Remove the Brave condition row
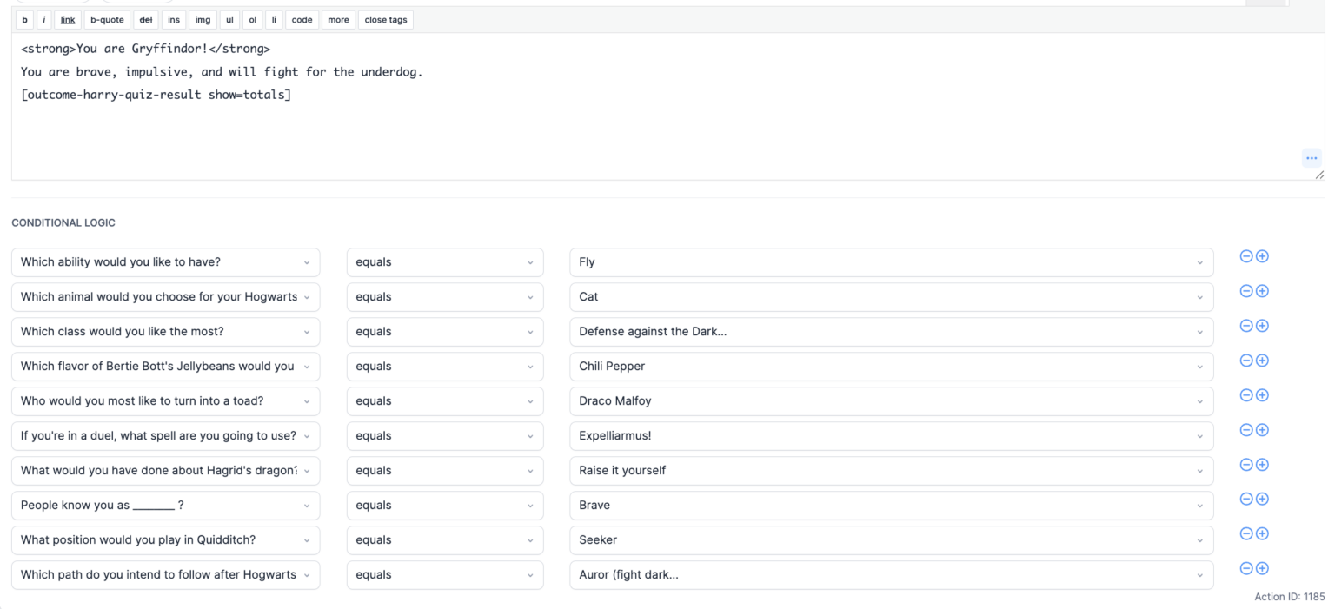Viewport: 1335px width, 609px height. click(x=1245, y=499)
